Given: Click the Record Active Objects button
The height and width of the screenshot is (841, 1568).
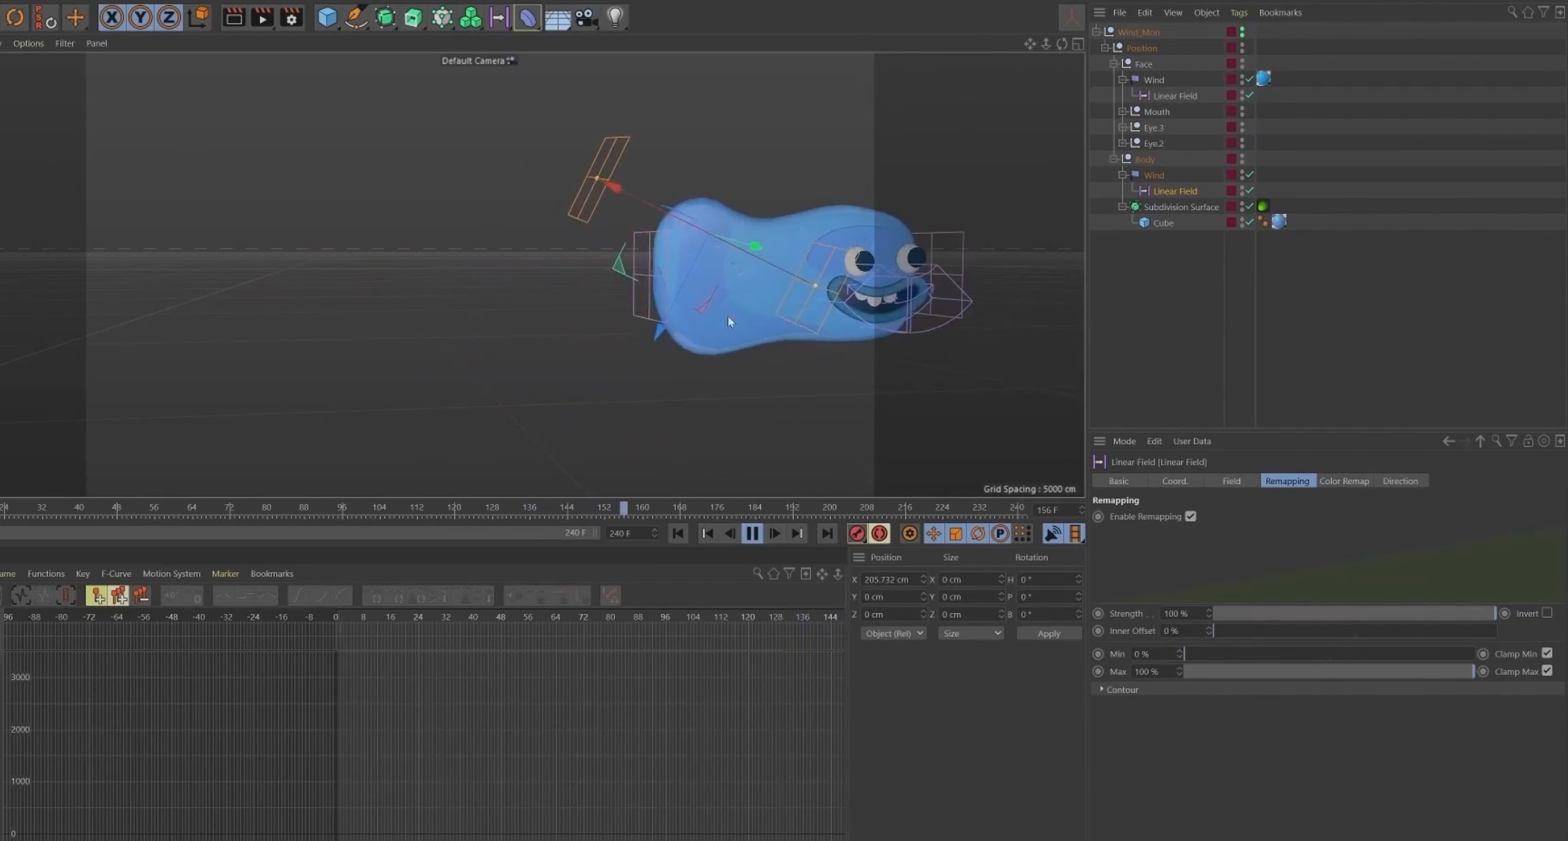Looking at the screenshot, I should coord(857,533).
